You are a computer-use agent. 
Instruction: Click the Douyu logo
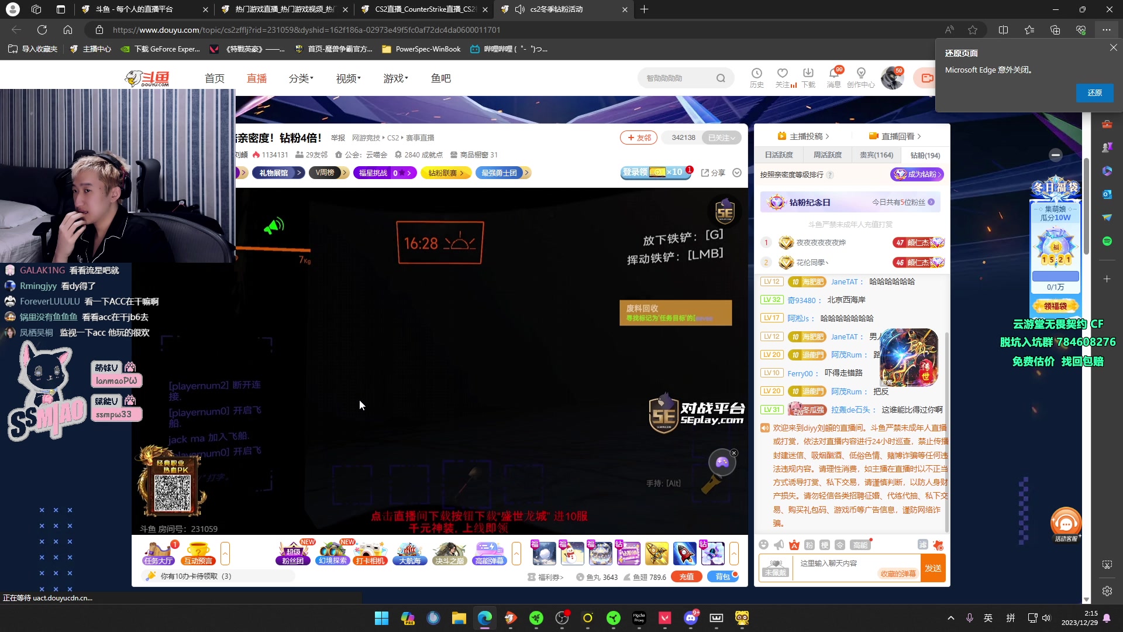tap(147, 78)
